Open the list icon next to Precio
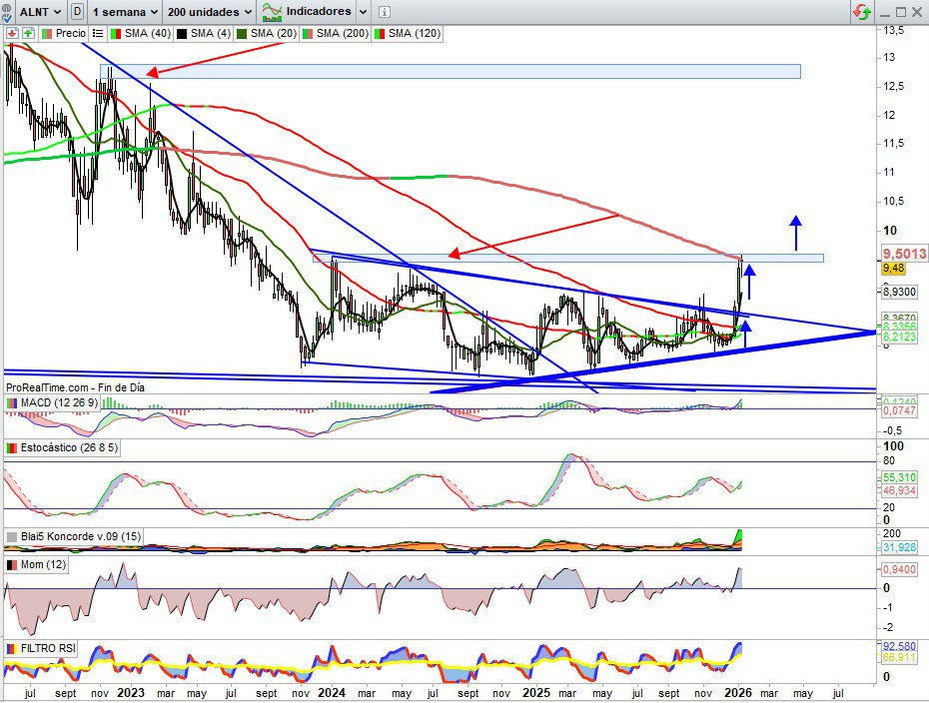 (98, 33)
